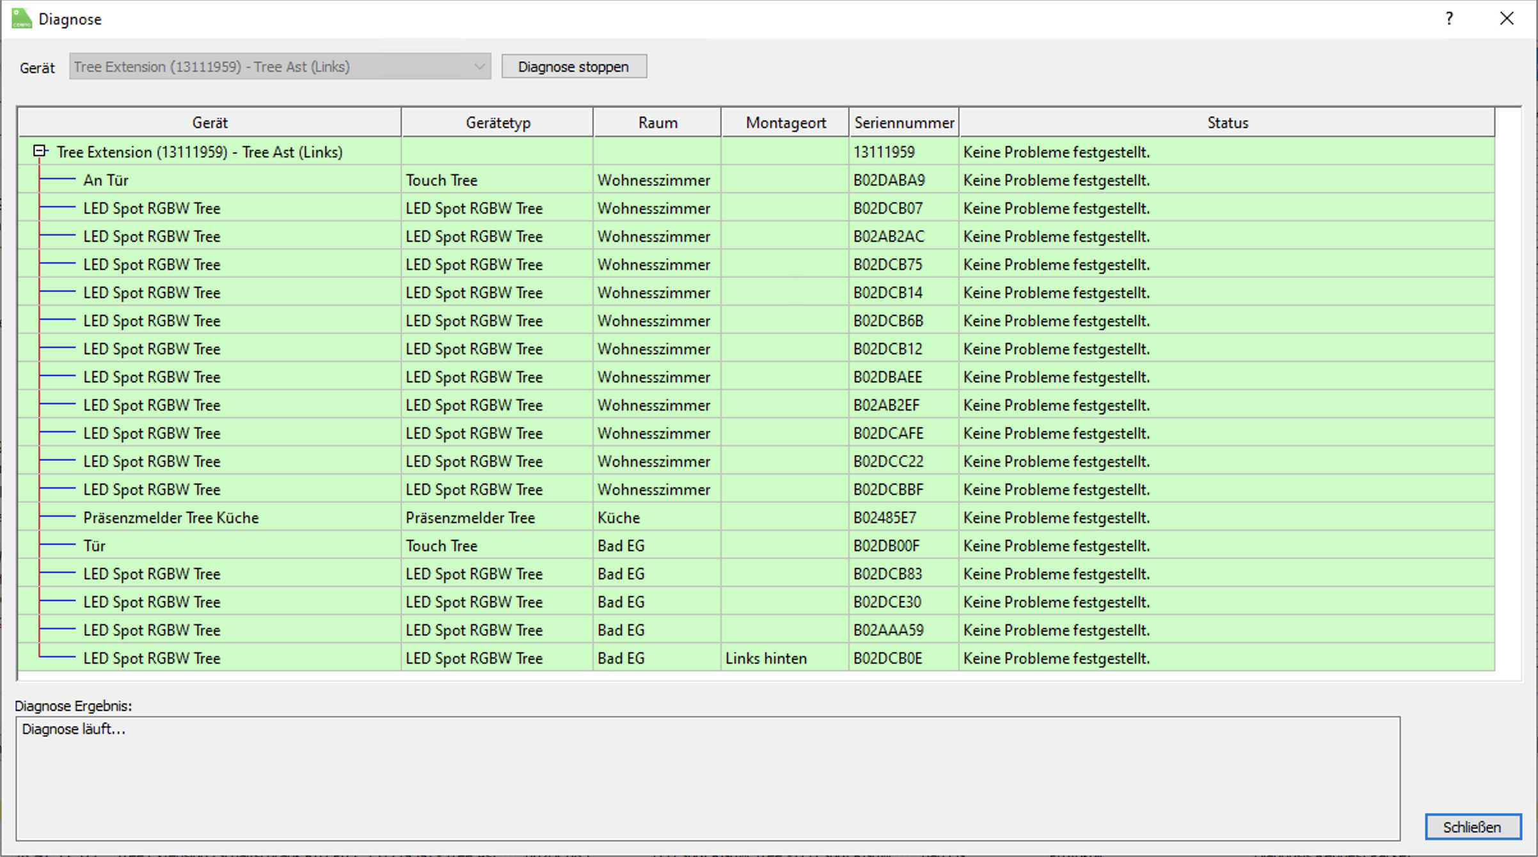Viewport: 1538px width, 857px height.
Task: Select LED Spot with serial B02DCB0E
Action: click(152, 658)
